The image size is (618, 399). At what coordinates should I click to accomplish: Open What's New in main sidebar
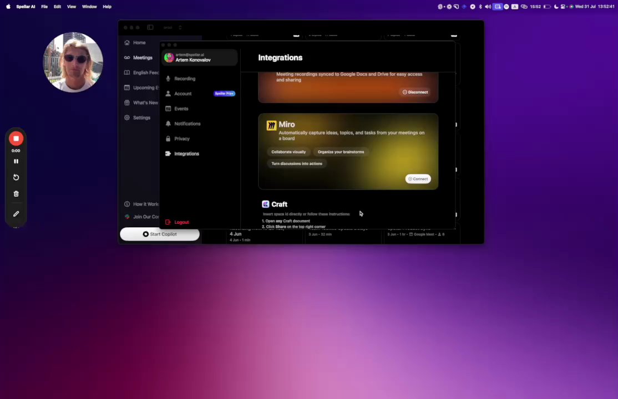[x=141, y=103]
